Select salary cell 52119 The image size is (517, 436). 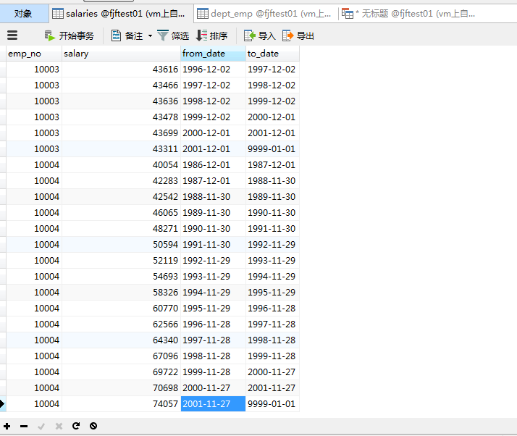(x=121, y=261)
